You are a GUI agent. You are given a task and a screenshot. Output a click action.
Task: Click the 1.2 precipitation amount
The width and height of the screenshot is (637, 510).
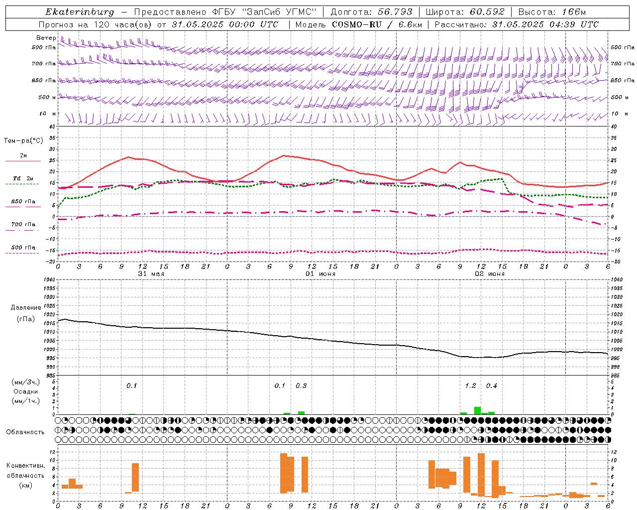470,386
